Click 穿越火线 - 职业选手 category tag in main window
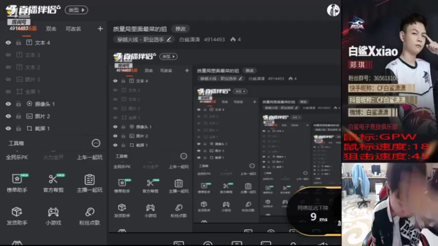The image size is (438, 246). click(x=144, y=39)
